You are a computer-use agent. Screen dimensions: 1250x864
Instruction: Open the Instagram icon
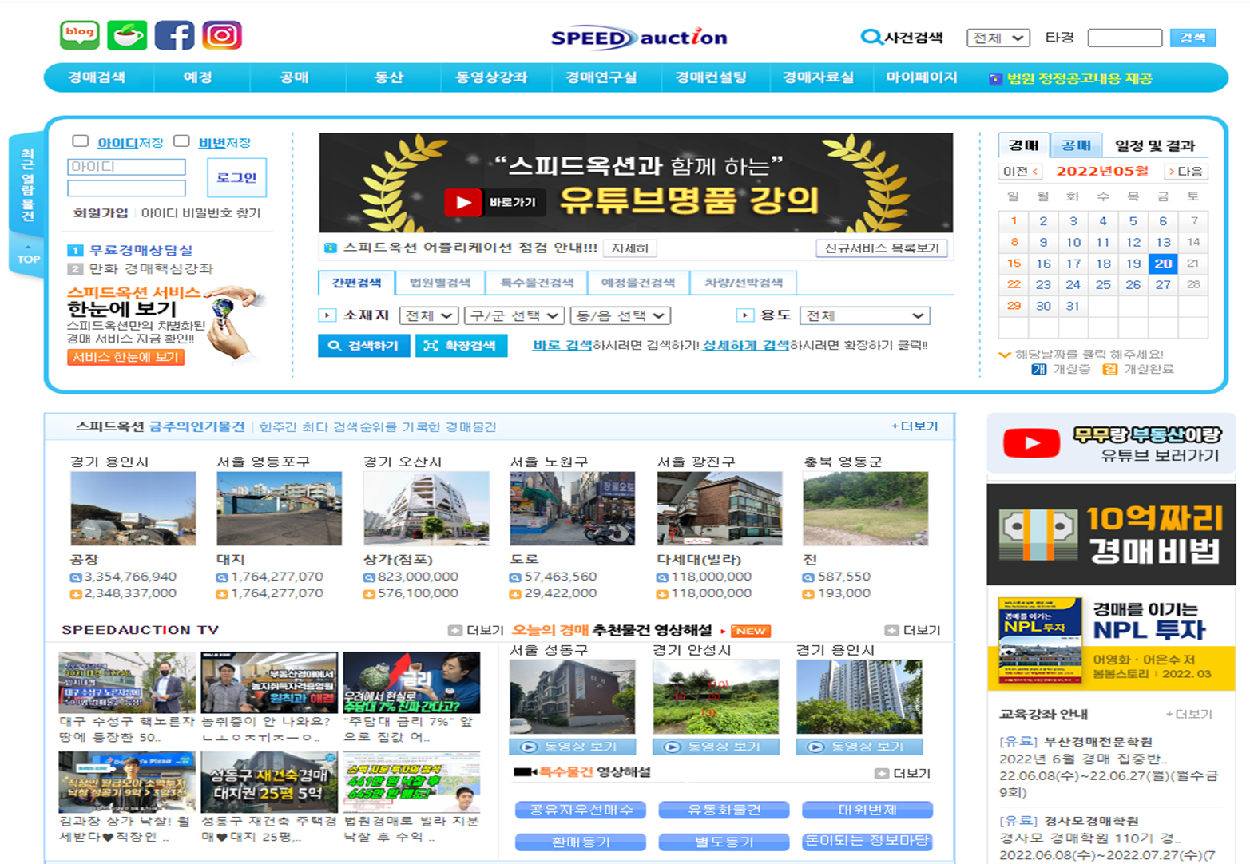(x=222, y=35)
